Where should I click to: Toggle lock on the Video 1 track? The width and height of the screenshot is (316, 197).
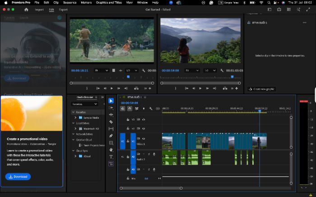128,141
